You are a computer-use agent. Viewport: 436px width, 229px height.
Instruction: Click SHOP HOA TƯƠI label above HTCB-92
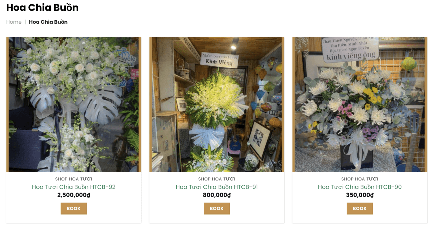pos(74,179)
